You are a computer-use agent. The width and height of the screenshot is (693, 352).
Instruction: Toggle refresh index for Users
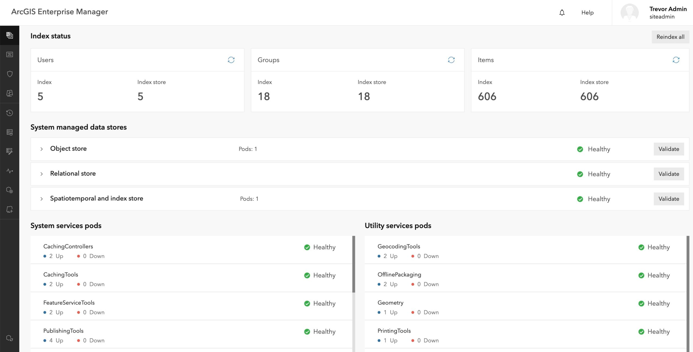(x=231, y=60)
